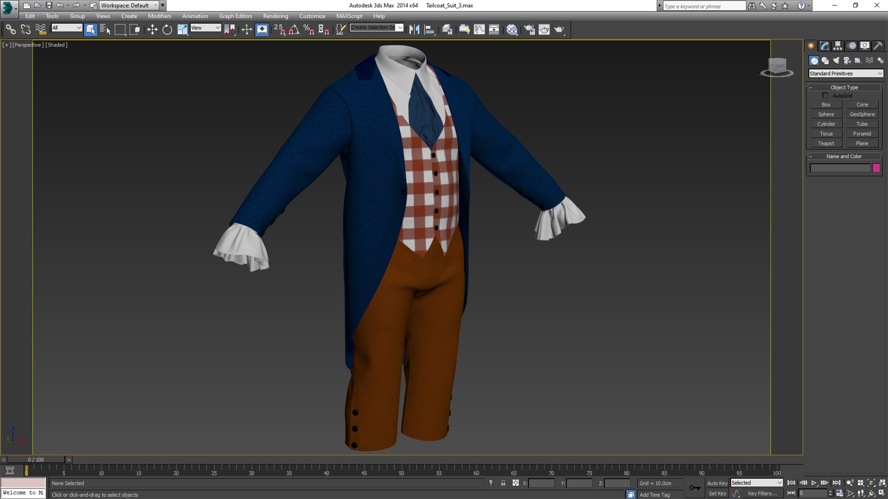The width and height of the screenshot is (888, 499).
Task: Click the Mirror tool icon
Action: tap(414, 30)
